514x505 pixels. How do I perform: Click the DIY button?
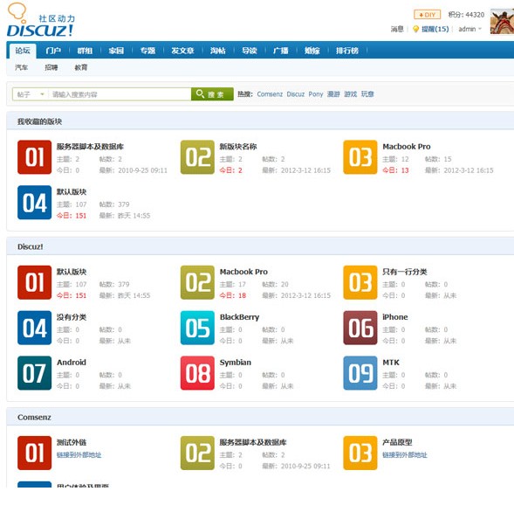427,15
